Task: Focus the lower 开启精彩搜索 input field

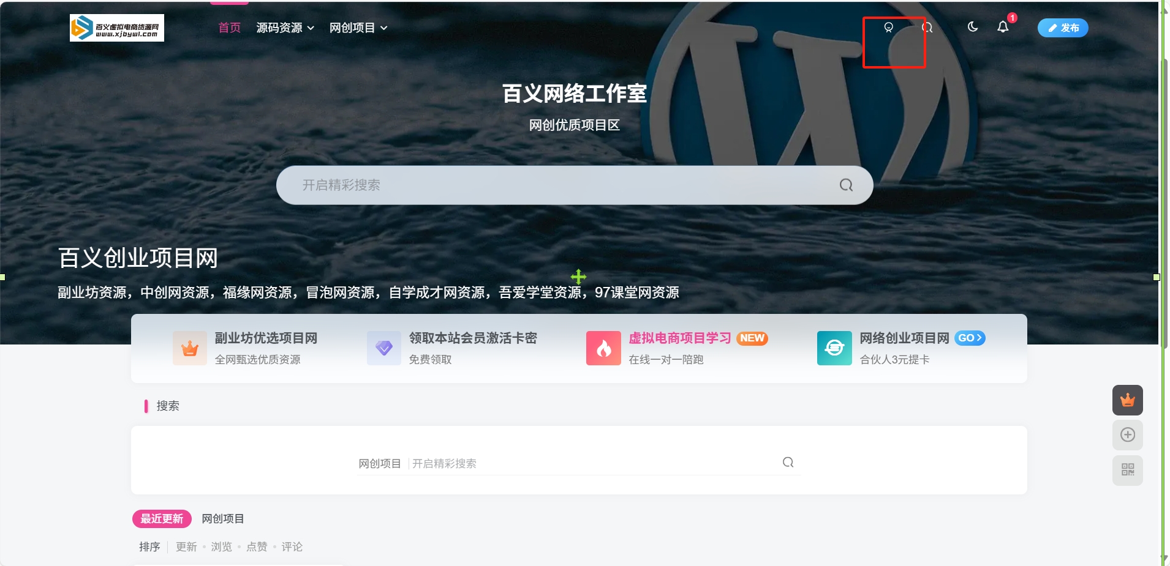Action: tap(591, 464)
